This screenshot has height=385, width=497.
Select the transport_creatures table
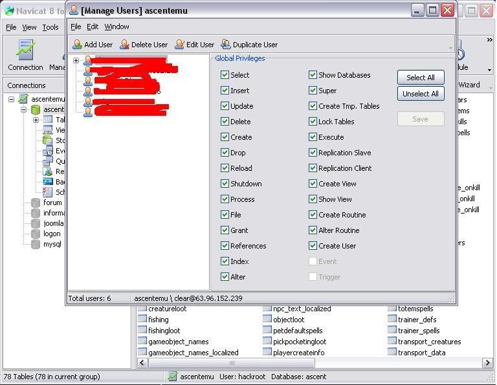pyautogui.click(x=430, y=341)
